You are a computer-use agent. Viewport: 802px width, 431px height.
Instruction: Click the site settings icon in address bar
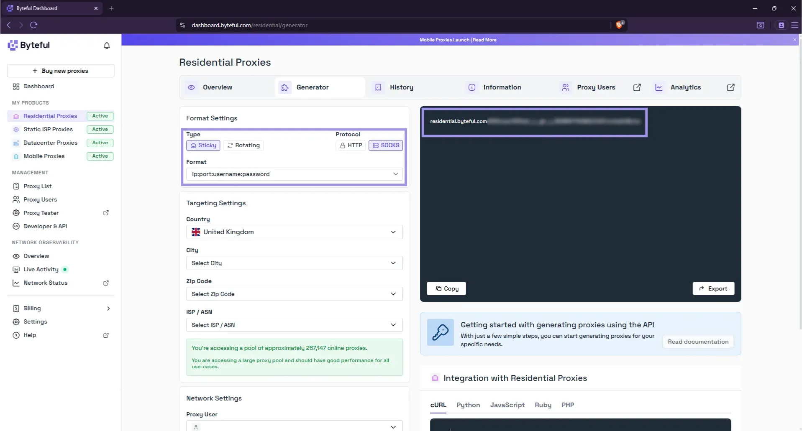pyautogui.click(x=182, y=25)
